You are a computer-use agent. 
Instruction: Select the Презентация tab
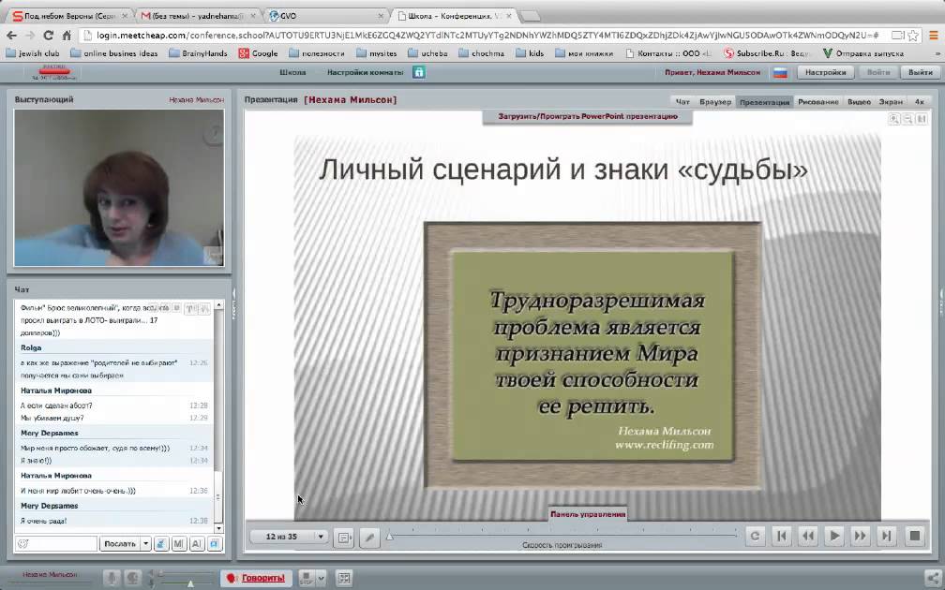pos(764,102)
